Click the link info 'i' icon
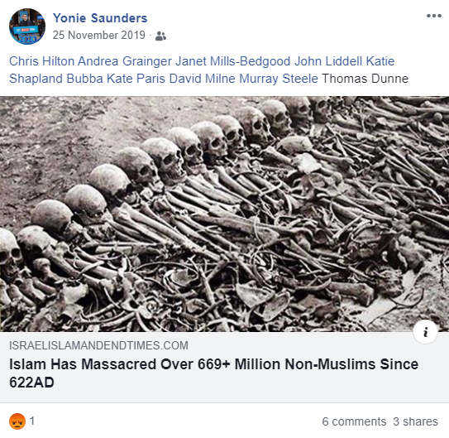449x438 pixels. coord(426,332)
